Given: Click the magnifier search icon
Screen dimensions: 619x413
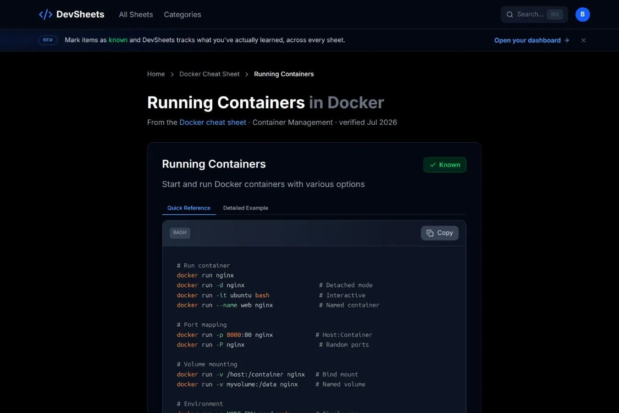Looking at the screenshot, I should (x=509, y=15).
